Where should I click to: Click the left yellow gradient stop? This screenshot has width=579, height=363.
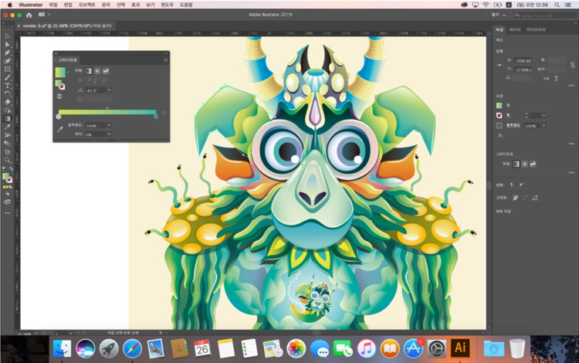59,117
